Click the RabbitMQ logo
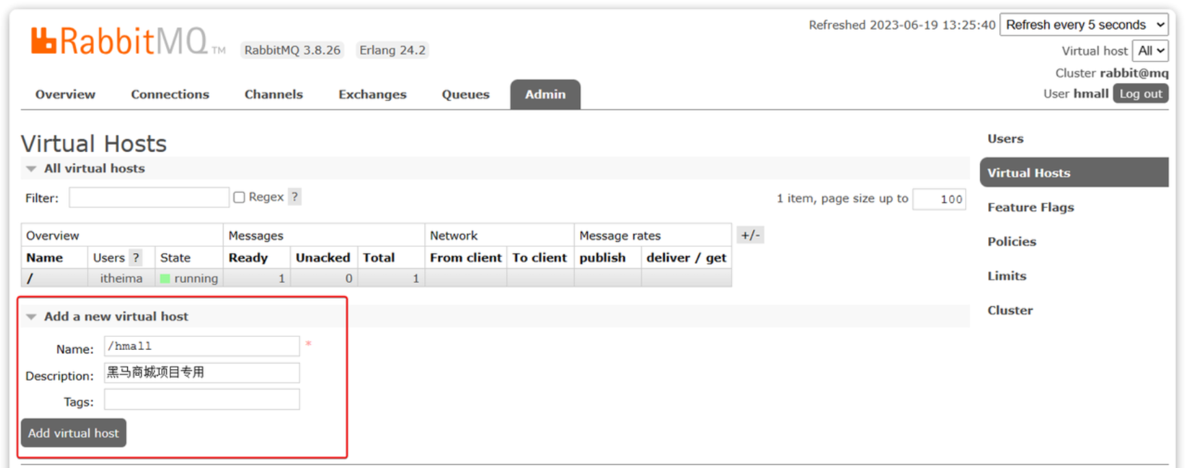This screenshot has width=1185, height=468. coord(120,42)
